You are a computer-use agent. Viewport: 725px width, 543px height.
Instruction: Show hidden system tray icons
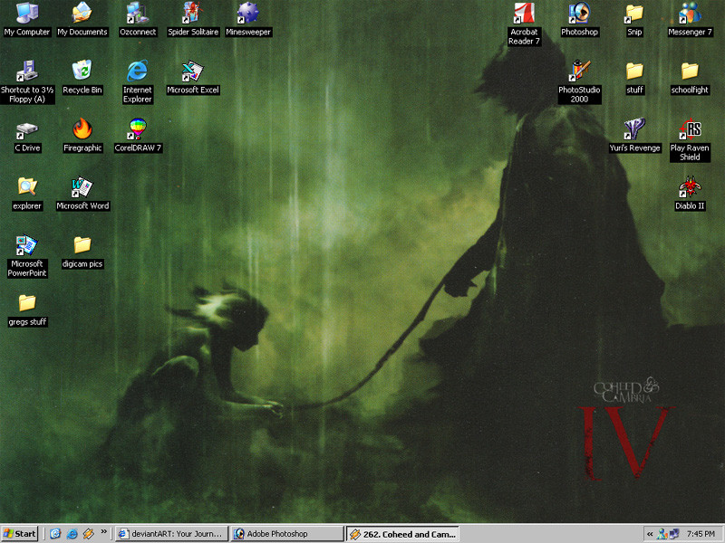[650, 534]
